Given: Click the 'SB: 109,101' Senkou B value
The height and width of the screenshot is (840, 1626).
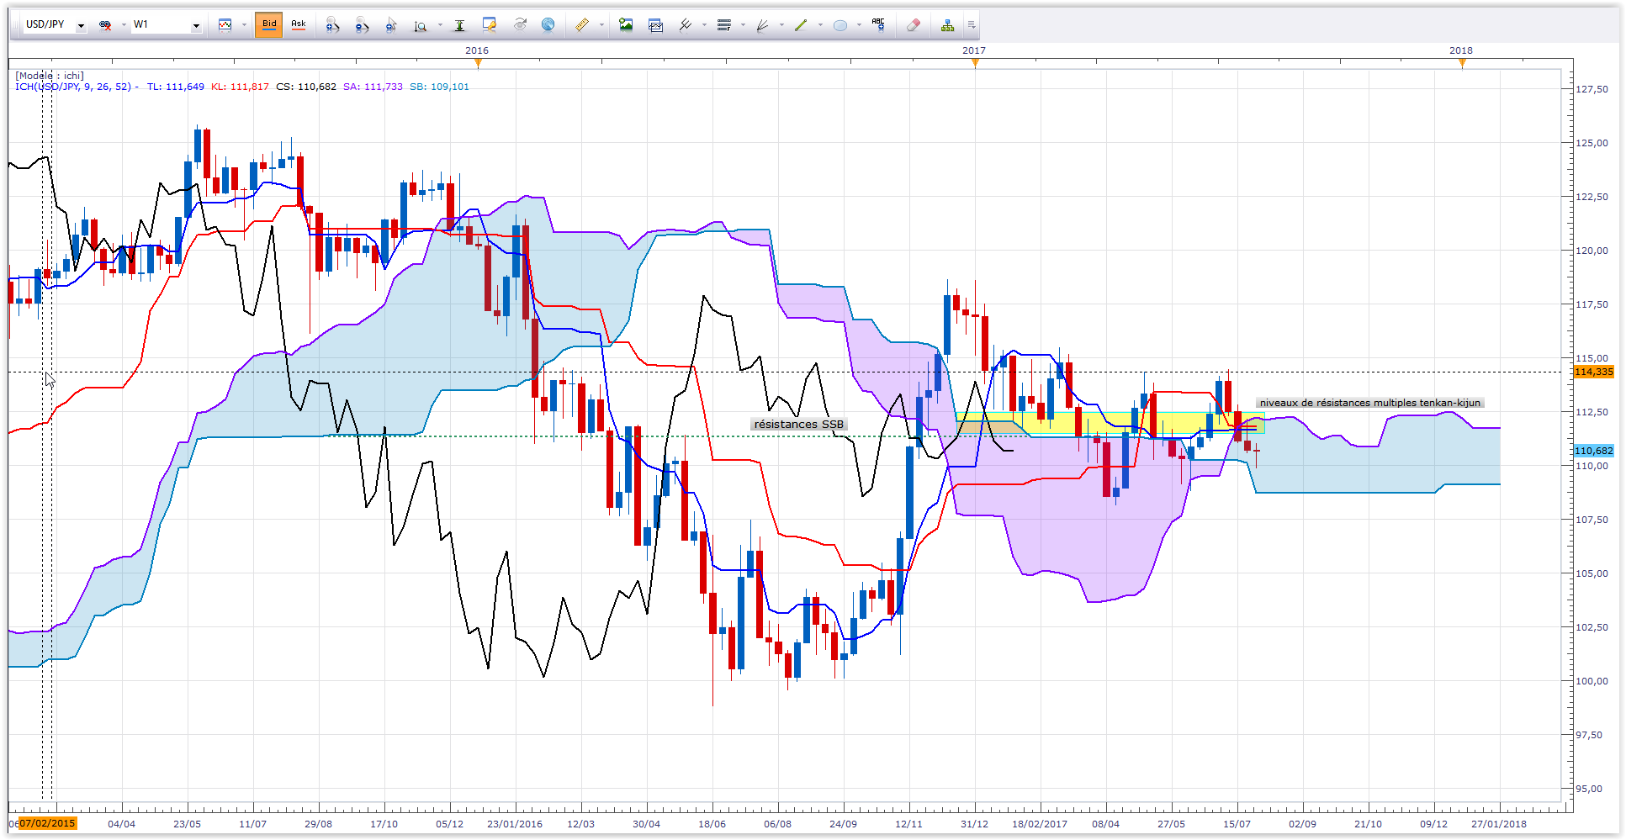Looking at the screenshot, I should [440, 87].
